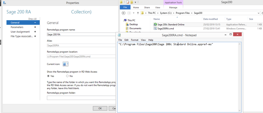Select Sage 200c Standard Online file name
Image resolution: width=263 pixels, height=113 pixels.
(171, 25)
